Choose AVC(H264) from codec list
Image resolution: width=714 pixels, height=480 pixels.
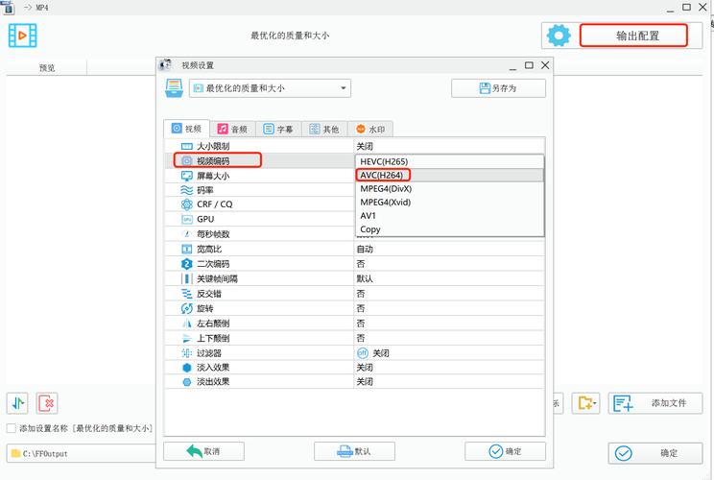click(x=449, y=175)
